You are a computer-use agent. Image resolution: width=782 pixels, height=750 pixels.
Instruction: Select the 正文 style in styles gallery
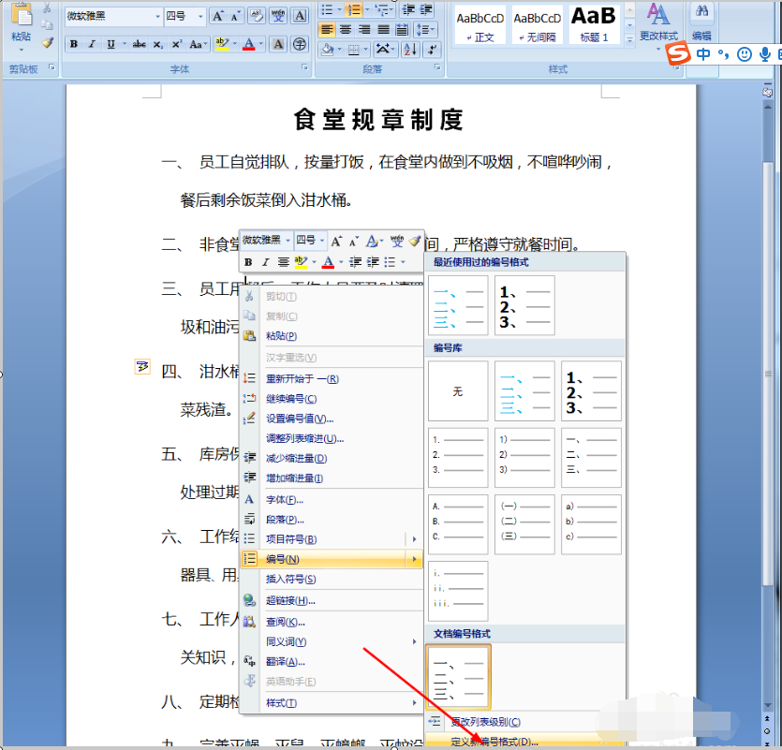pyautogui.click(x=480, y=25)
